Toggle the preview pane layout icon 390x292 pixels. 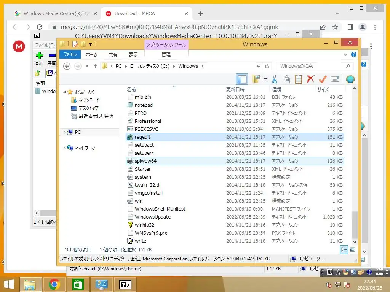(242, 79)
